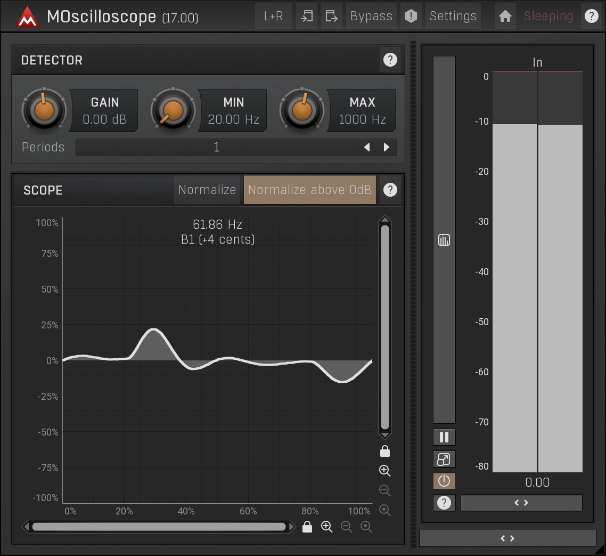Click the Bypass button

(x=371, y=17)
